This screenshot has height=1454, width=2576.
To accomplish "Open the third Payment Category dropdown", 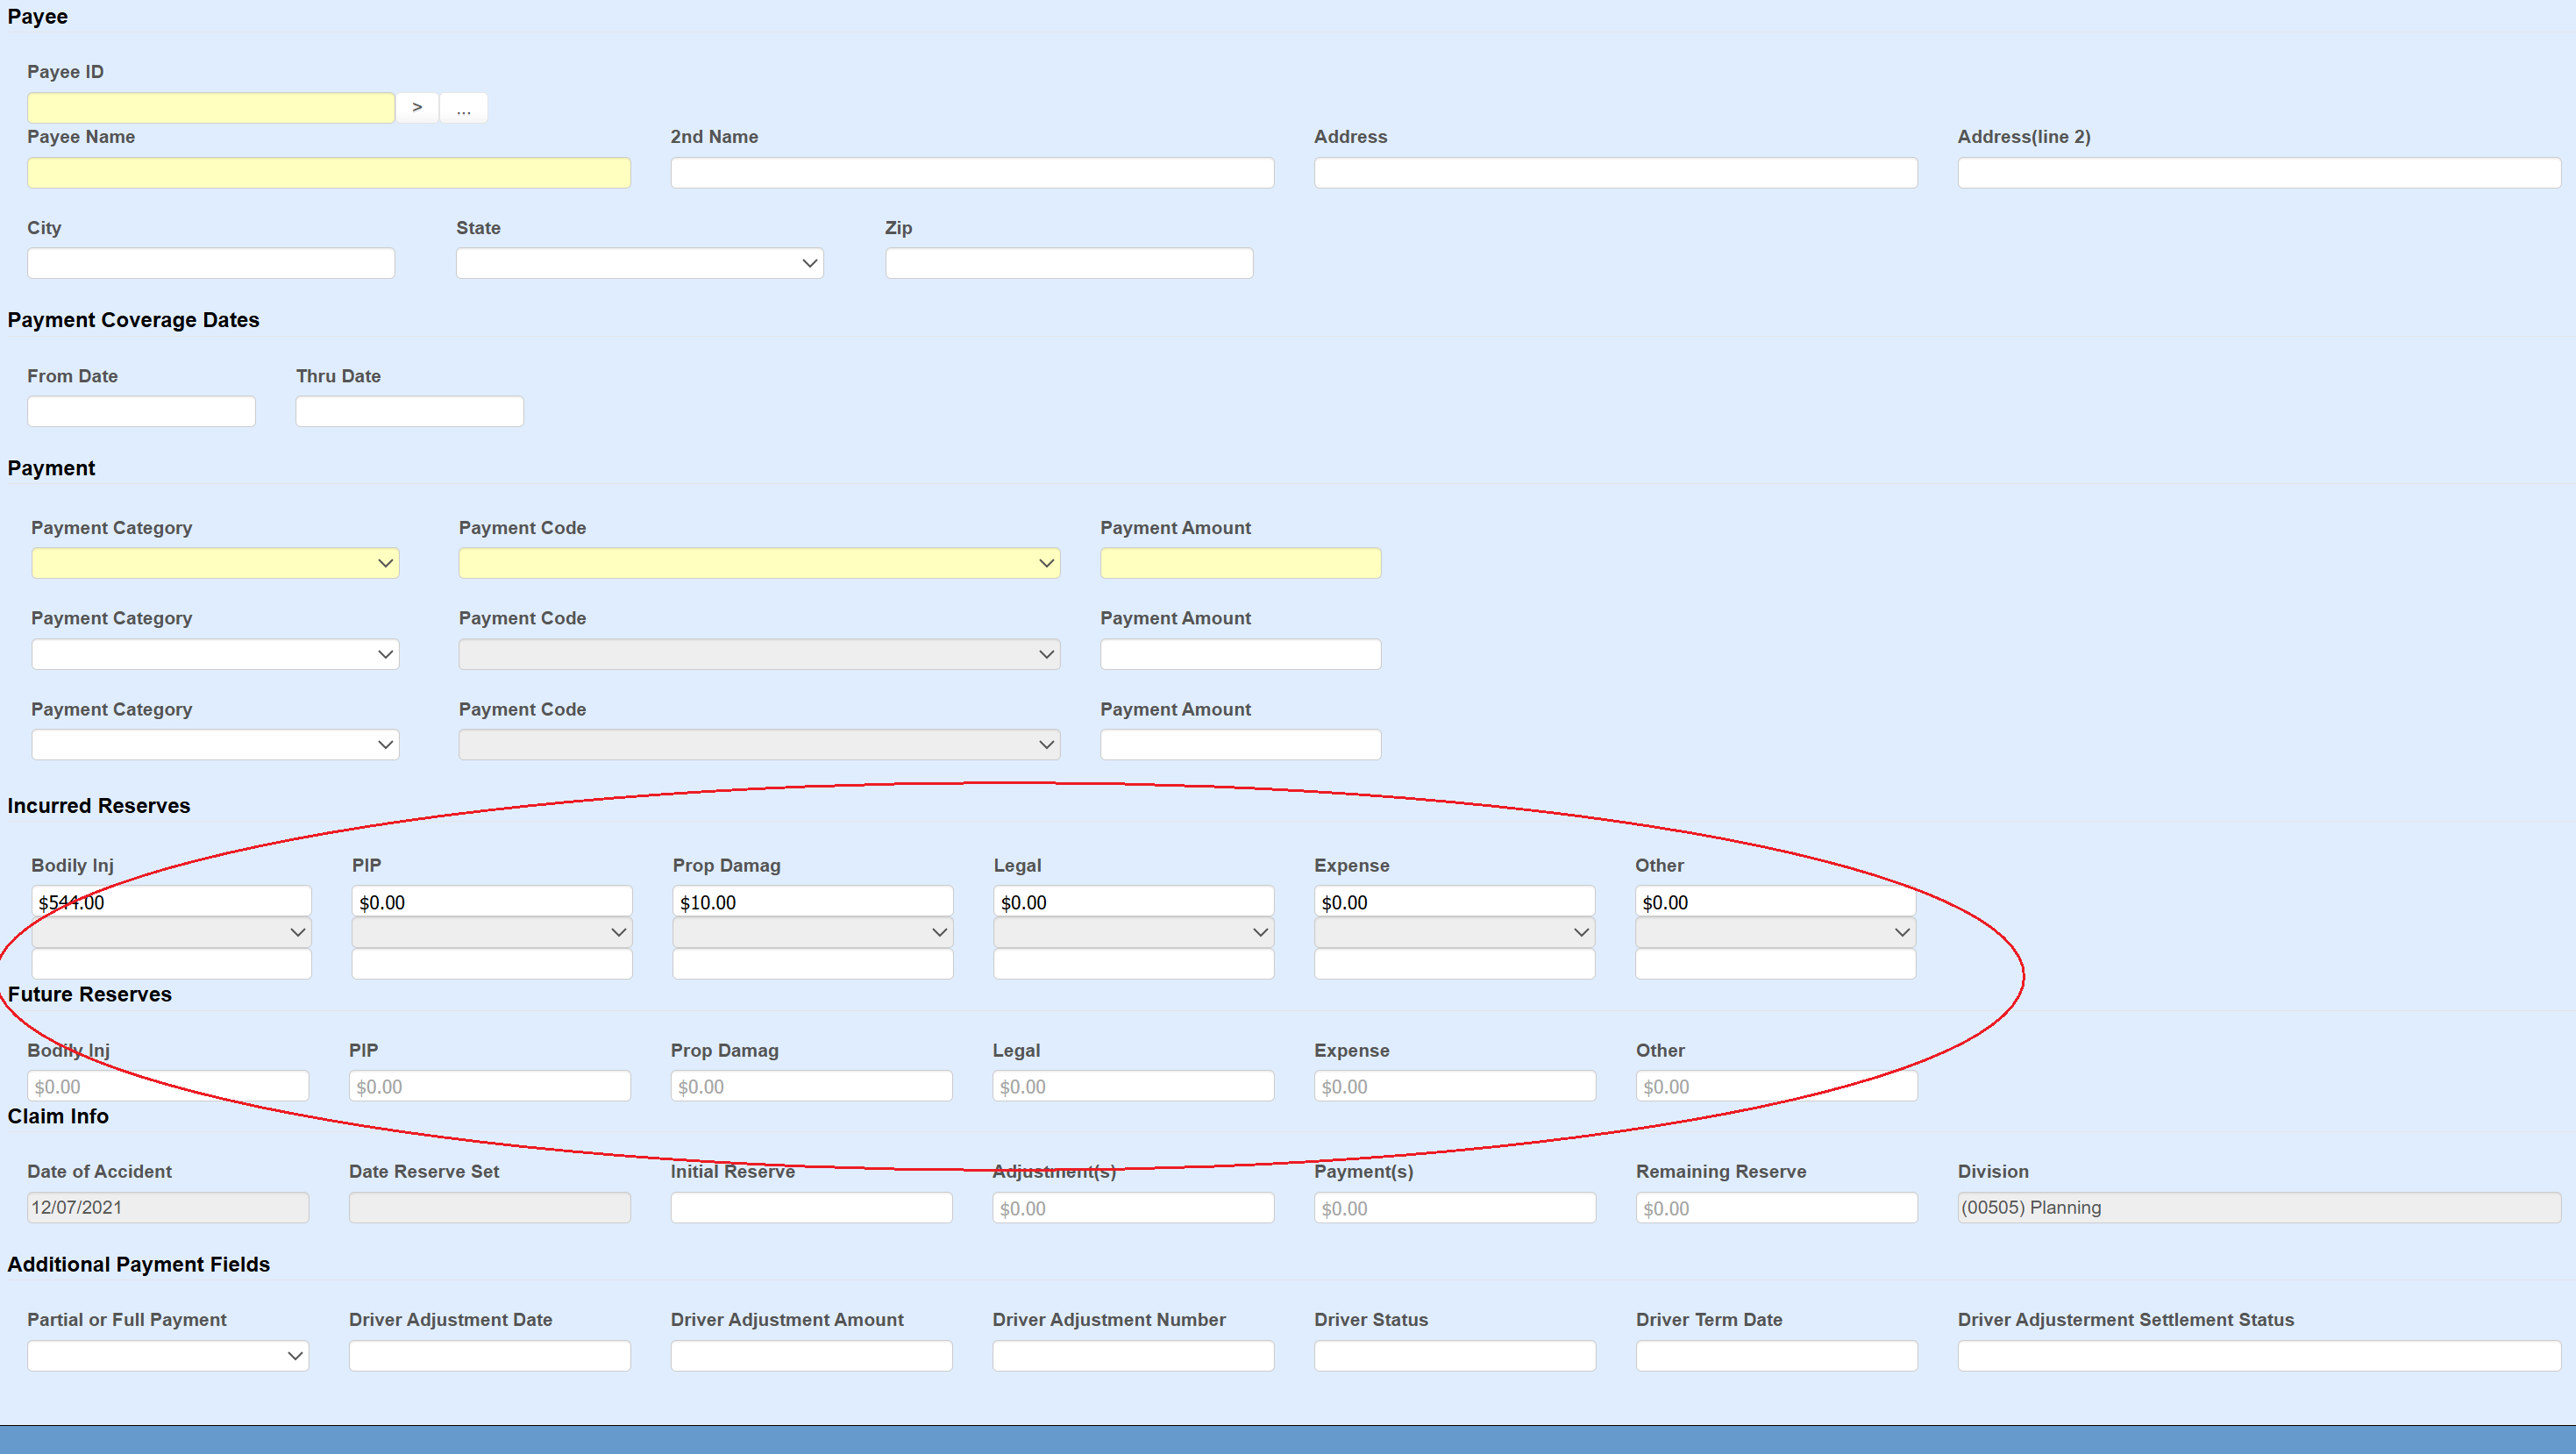I will click(215, 744).
